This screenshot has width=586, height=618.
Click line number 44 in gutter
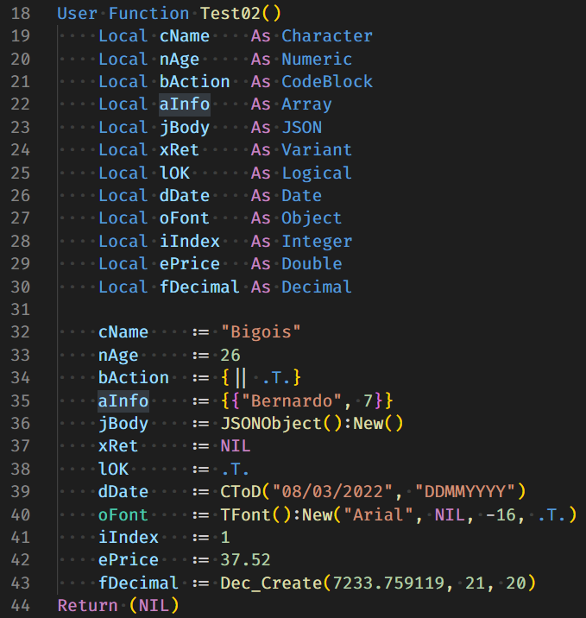(21, 606)
